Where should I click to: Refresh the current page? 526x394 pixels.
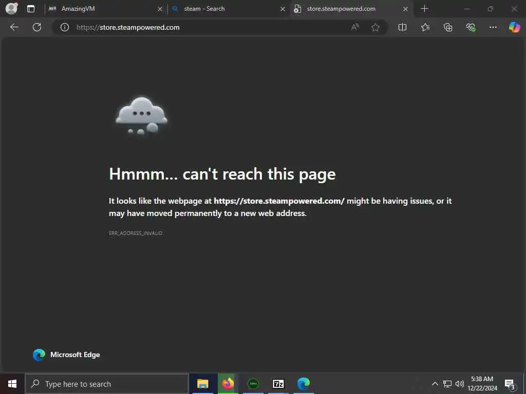37,27
